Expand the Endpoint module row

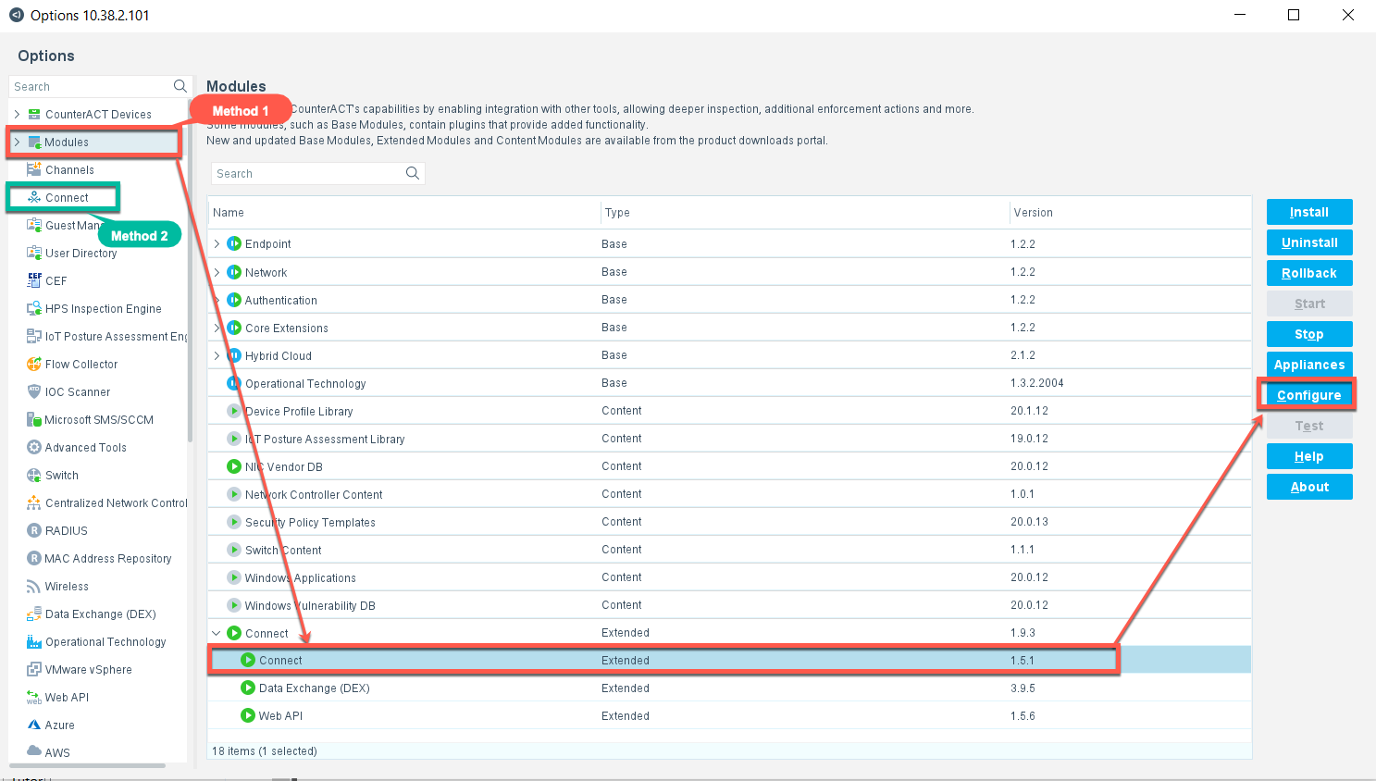217,244
